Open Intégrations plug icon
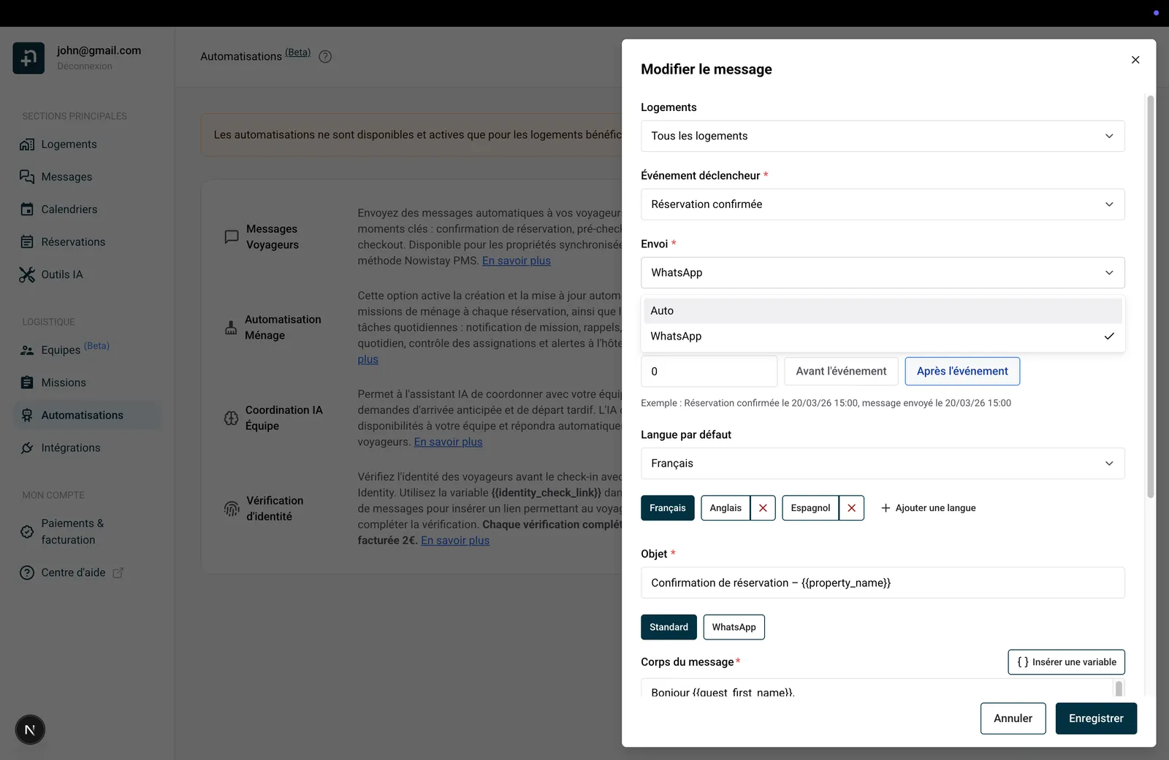This screenshot has height=760, width=1169. point(27,448)
